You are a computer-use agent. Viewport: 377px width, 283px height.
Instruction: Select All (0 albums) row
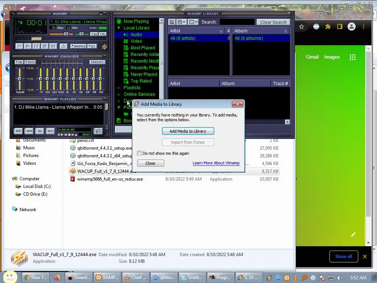pos(261,38)
